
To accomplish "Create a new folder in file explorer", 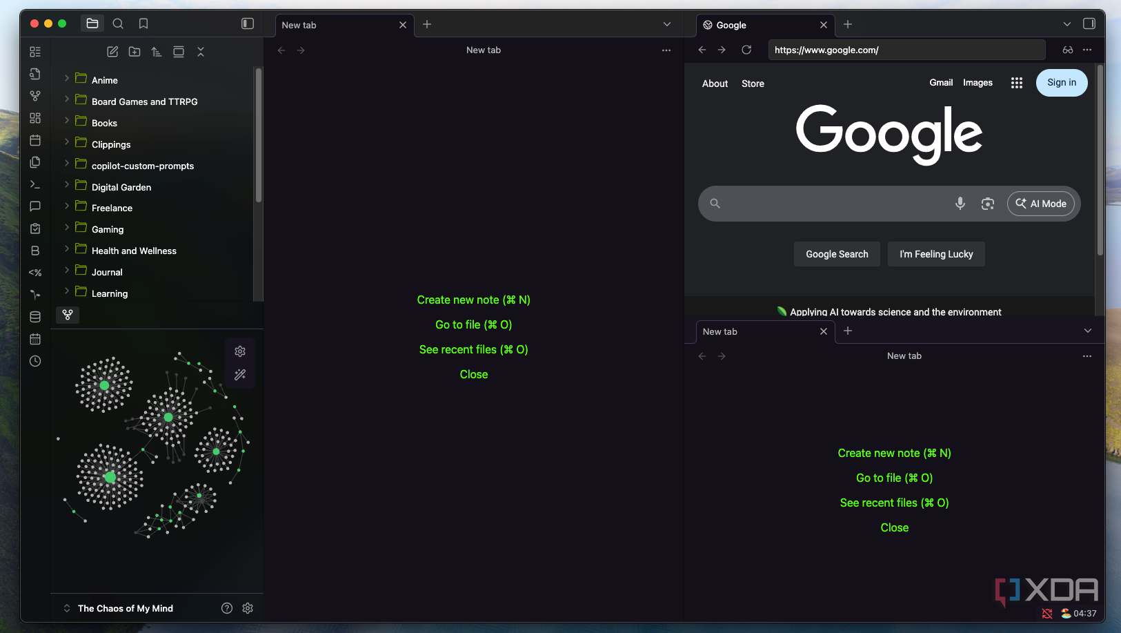I will click(135, 52).
